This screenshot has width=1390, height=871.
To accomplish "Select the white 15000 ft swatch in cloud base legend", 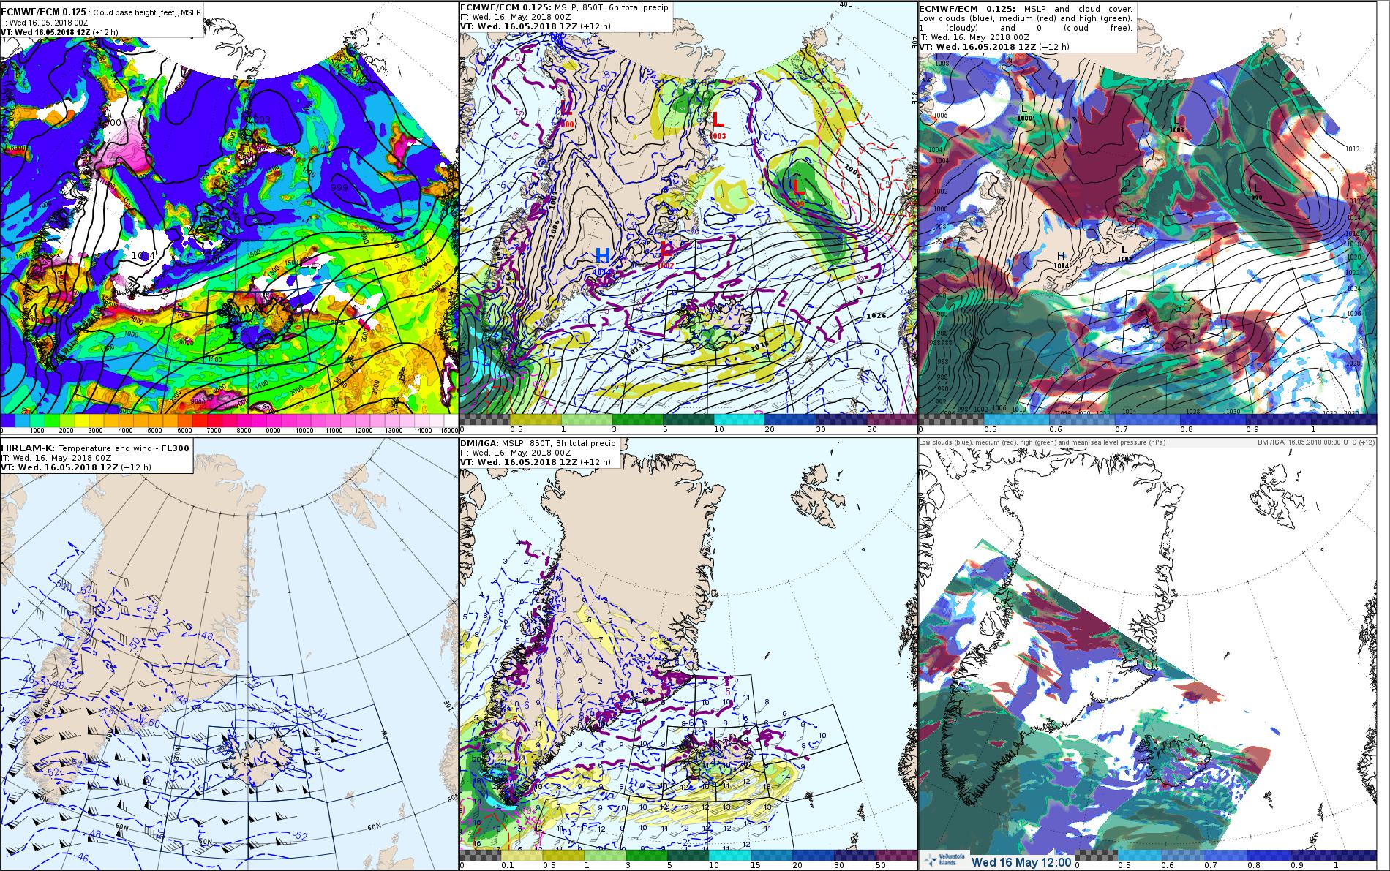I will [x=452, y=421].
